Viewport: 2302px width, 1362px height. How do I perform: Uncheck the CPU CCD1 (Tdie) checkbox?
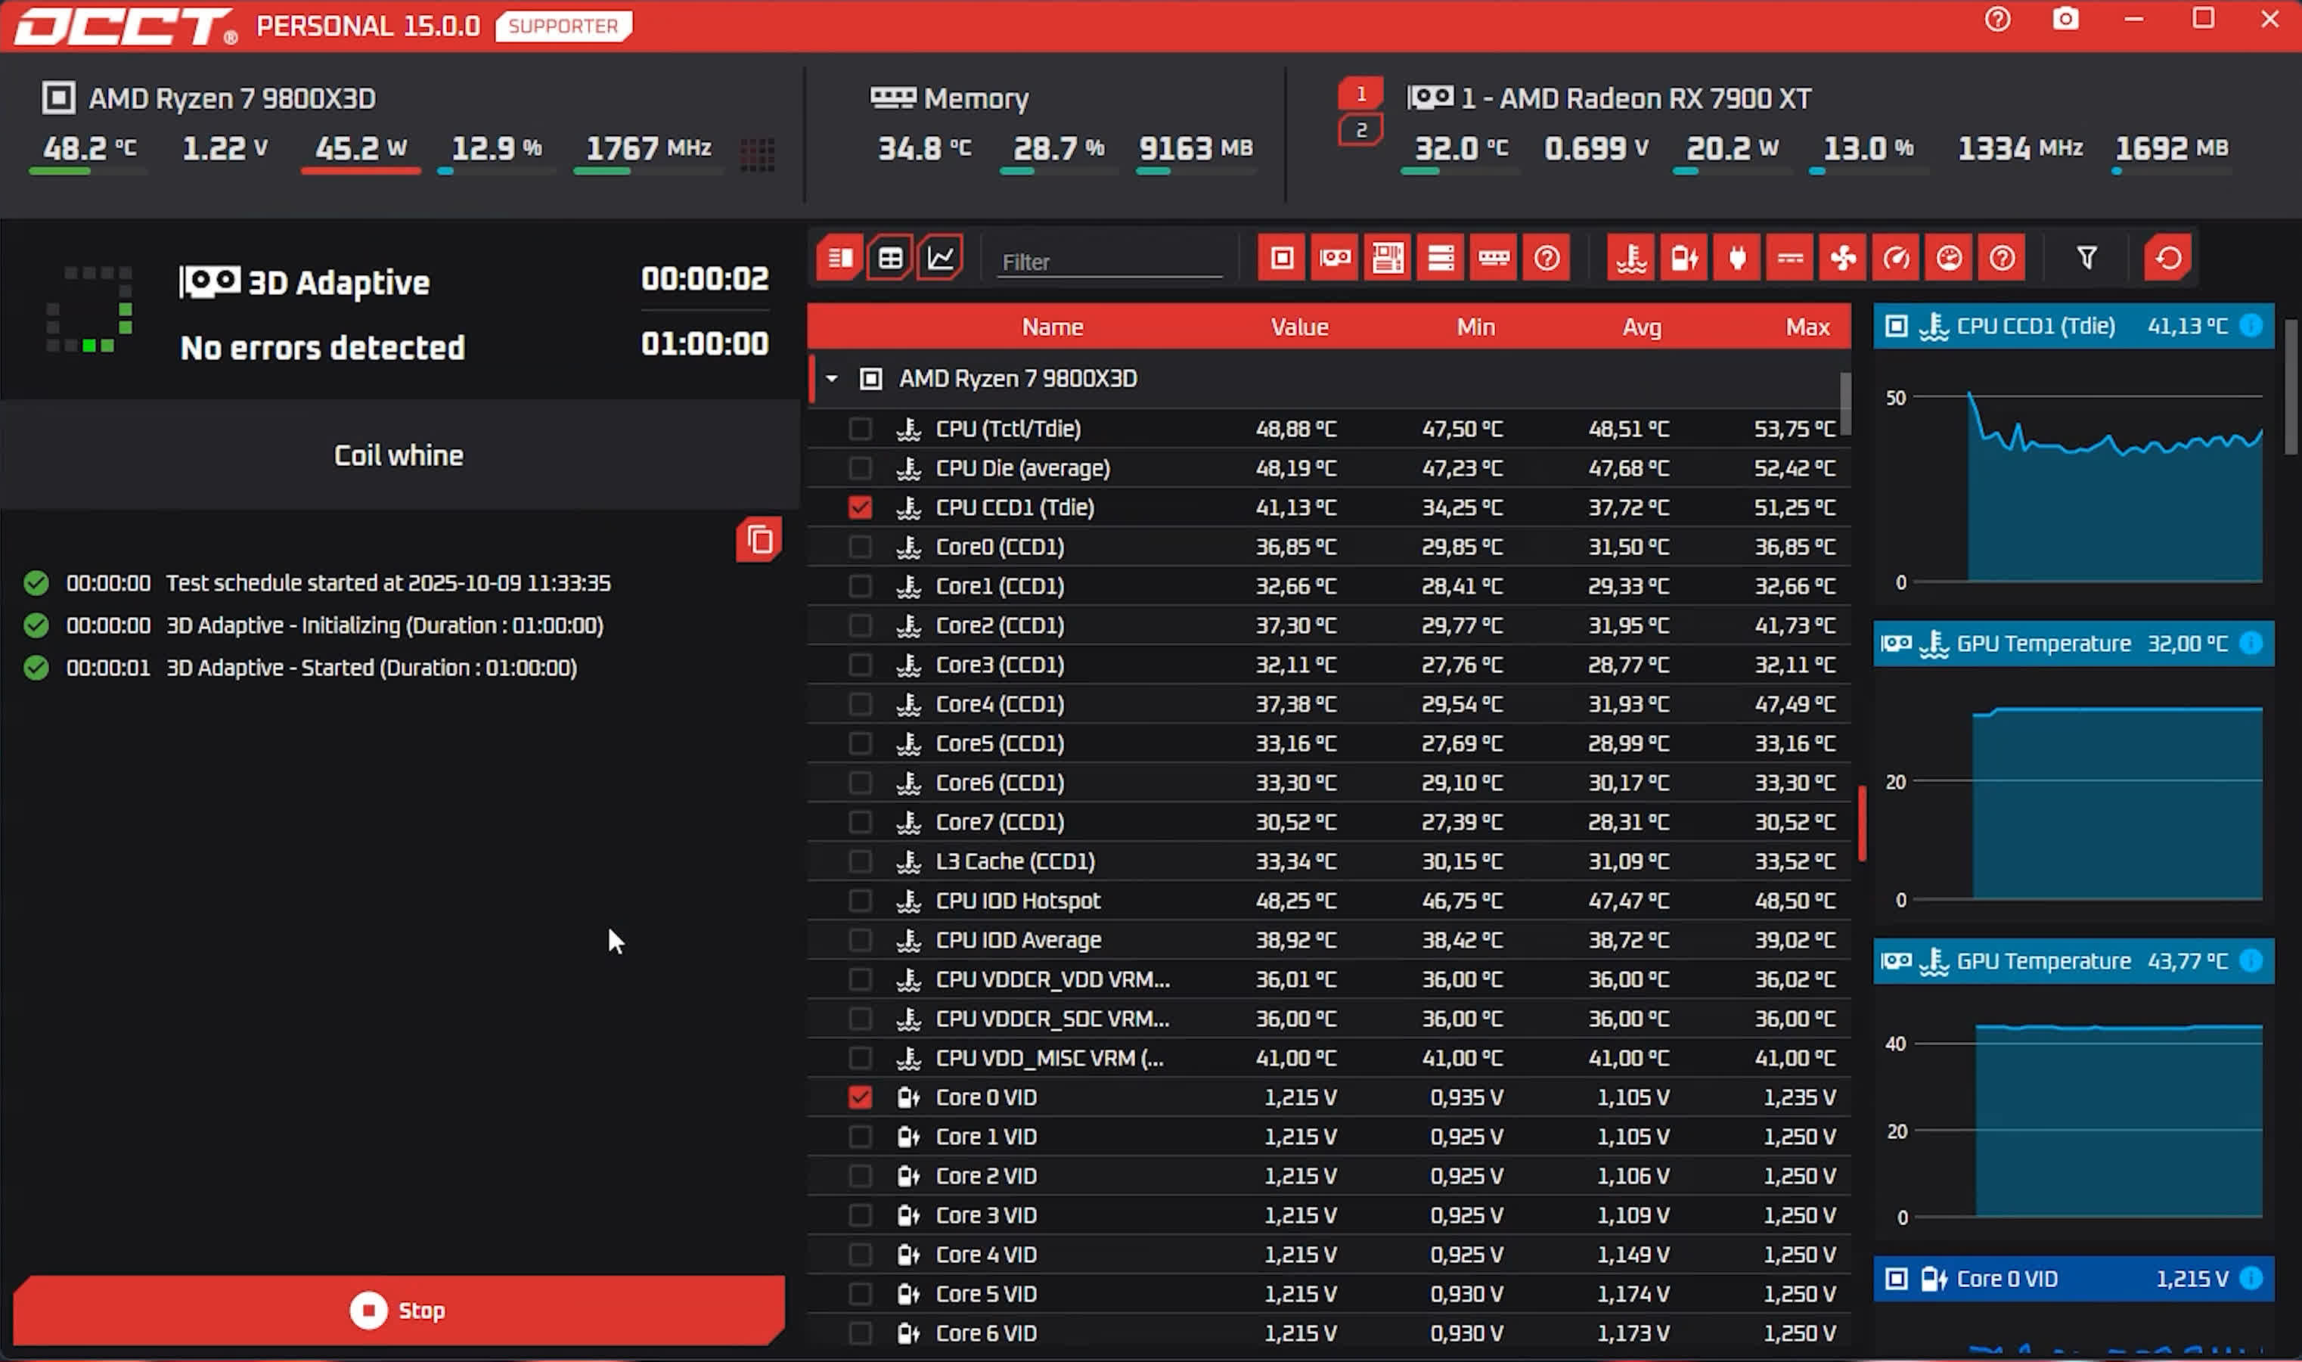pyautogui.click(x=860, y=507)
